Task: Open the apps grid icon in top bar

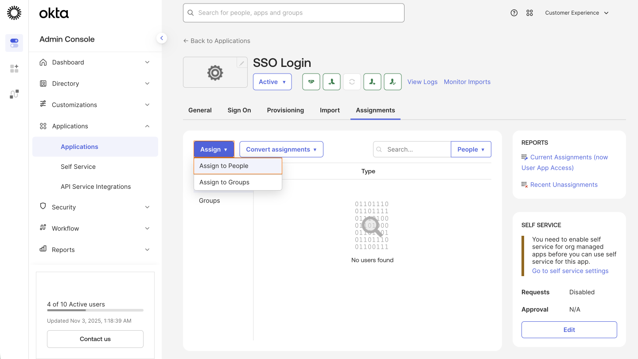Action: click(x=529, y=12)
